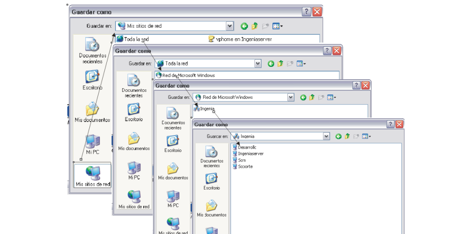Go back in the Toda la red window

coord(271,64)
